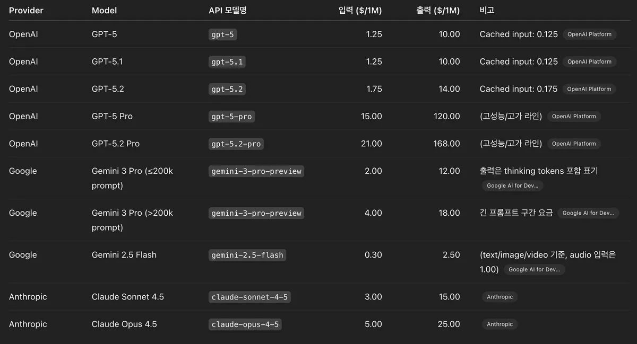Viewport: 637px width, 344px height.
Task: Click the Anthropic provider cell in the Claude Opus 4.5 row
Action: coord(28,324)
